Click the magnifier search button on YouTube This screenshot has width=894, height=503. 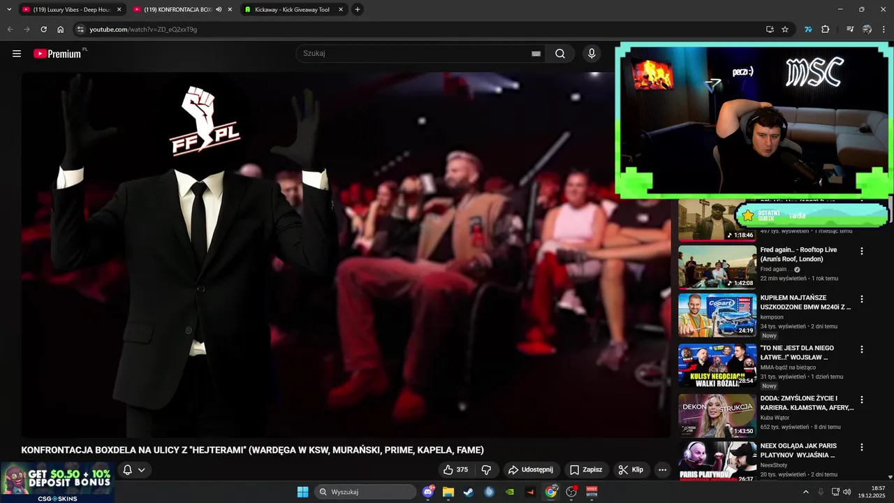coord(560,54)
